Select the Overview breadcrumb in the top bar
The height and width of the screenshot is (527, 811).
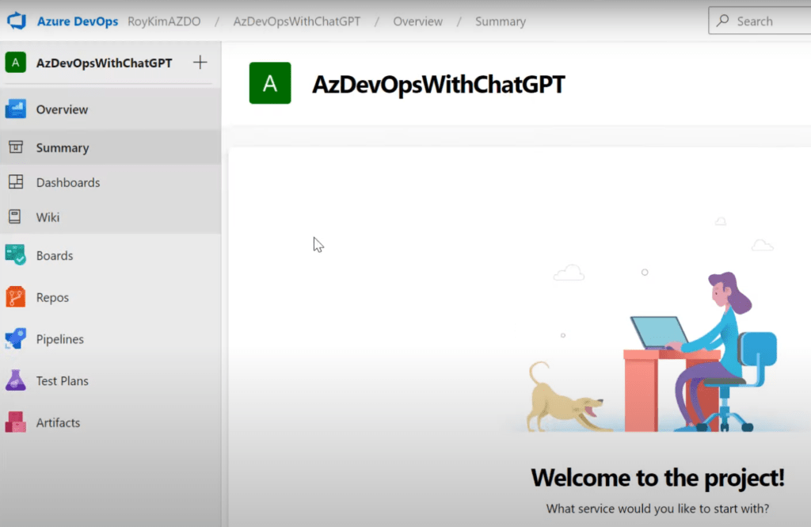pyautogui.click(x=417, y=21)
